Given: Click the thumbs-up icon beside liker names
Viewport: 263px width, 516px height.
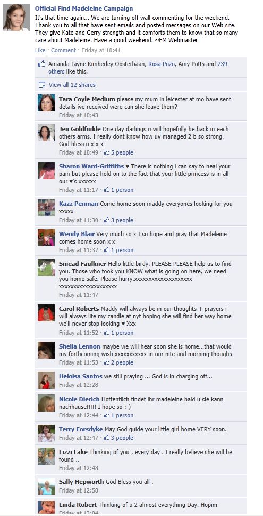Looking at the screenshot, I should 41,64.
